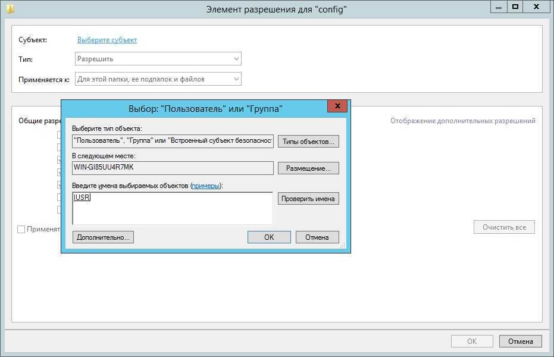Open the 'Тип' dropdown showing Разрешить
The image size is (554, 357).
(x=158, y=59)
